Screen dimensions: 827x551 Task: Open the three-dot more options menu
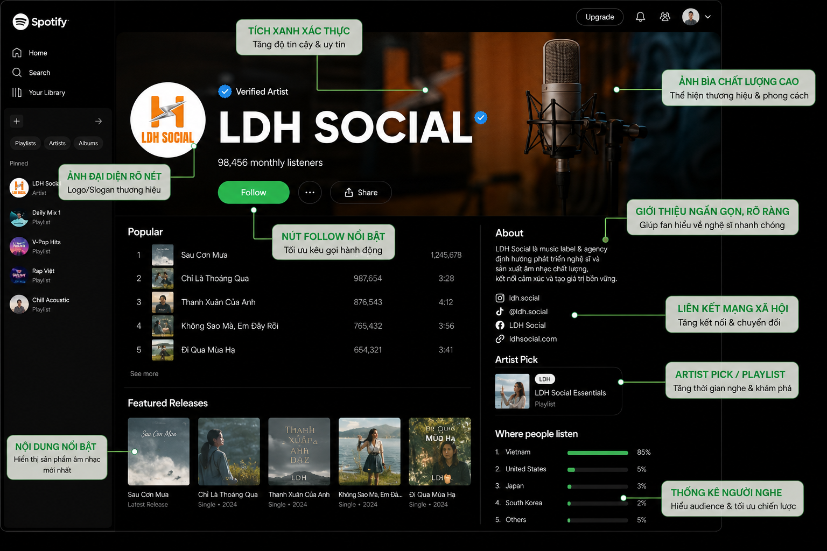point(310,193)
